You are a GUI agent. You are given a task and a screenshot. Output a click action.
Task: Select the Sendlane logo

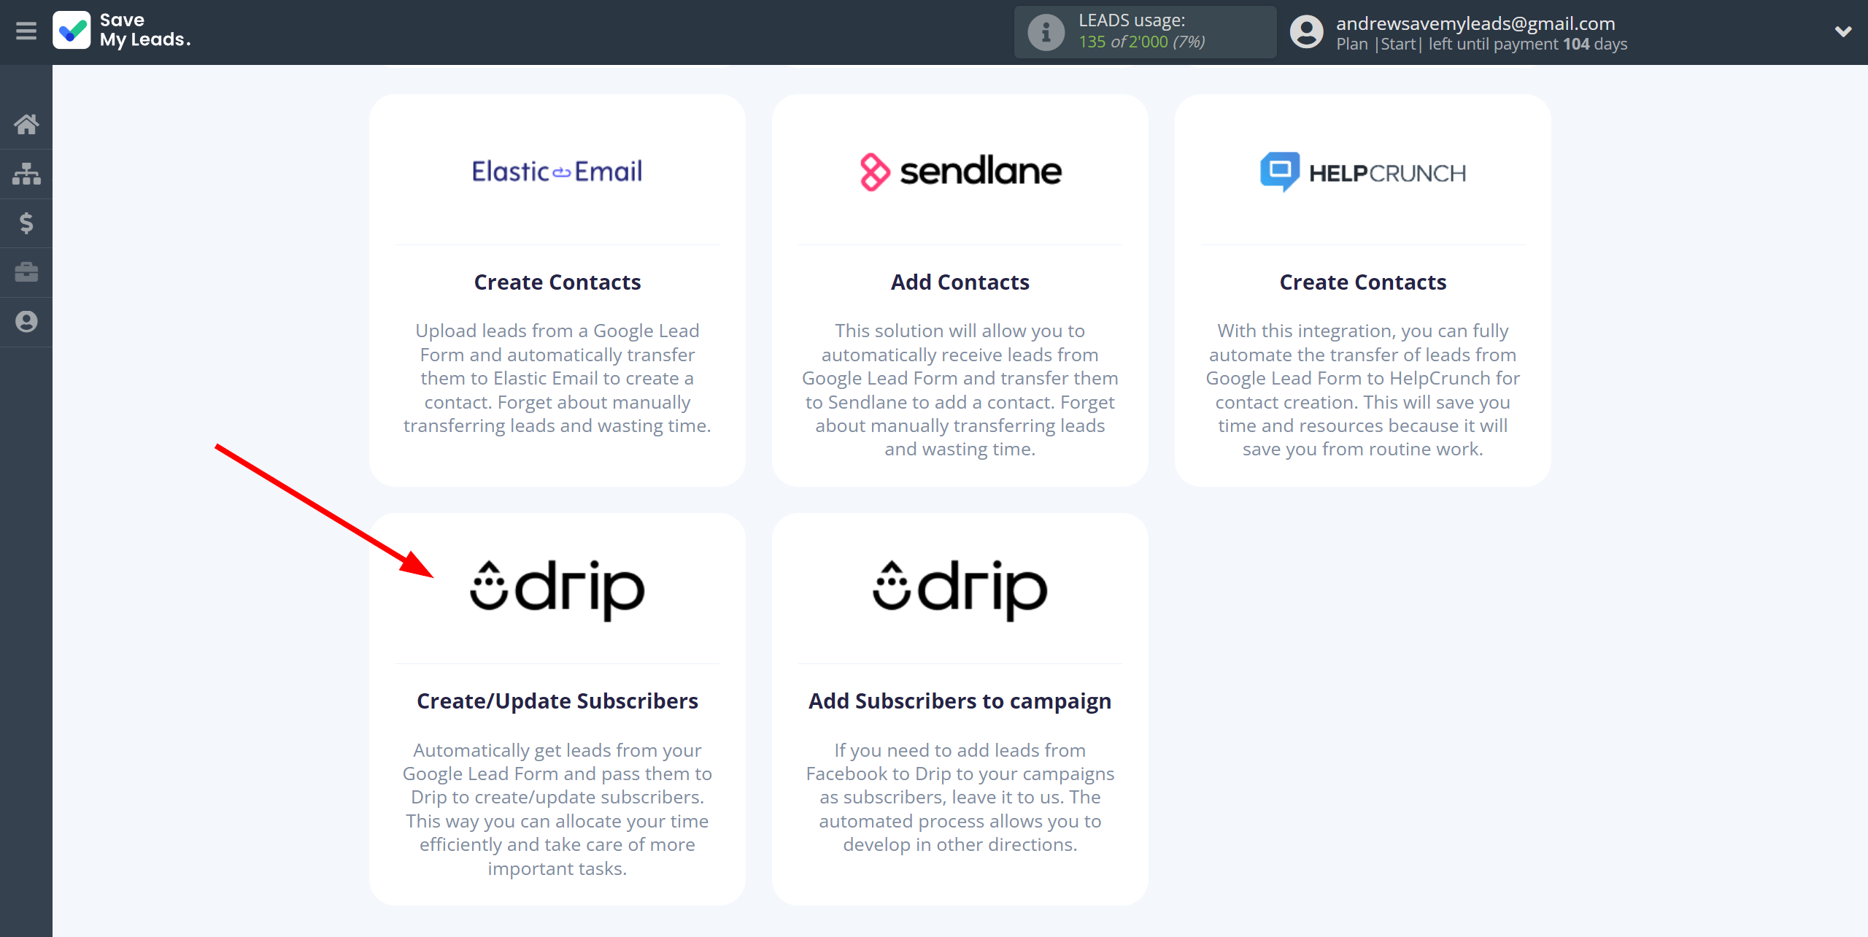point(960,172)
